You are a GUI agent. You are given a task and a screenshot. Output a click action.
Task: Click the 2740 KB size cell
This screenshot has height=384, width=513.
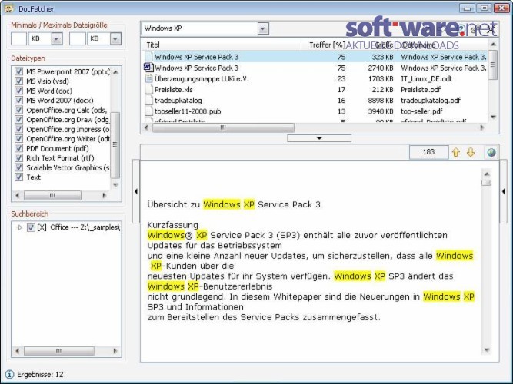point(381,68)
